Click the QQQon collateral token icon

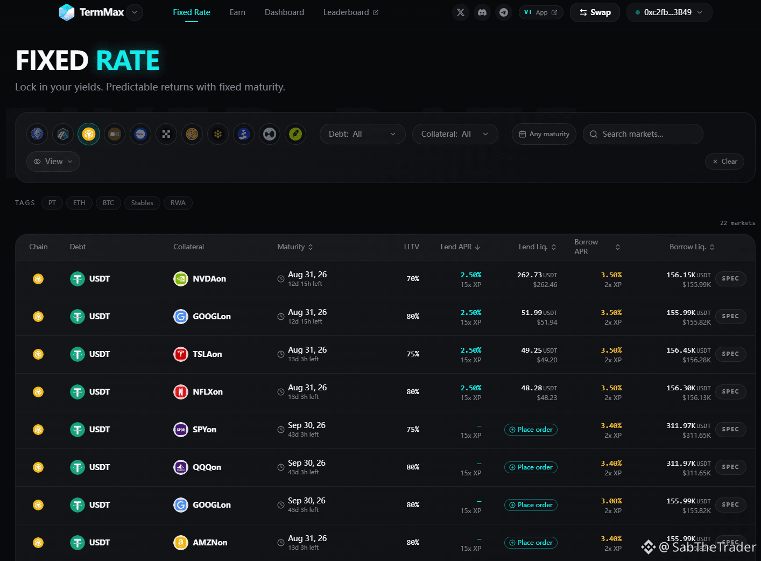coord(181,467)
